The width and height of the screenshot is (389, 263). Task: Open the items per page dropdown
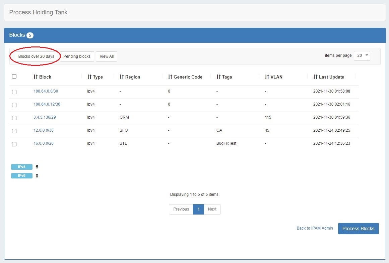point(362,55)
